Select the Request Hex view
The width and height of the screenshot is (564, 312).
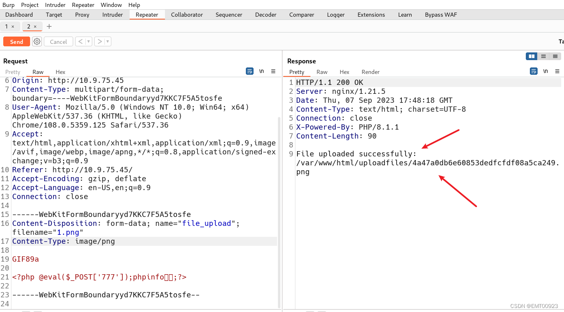tap(60, 72)
